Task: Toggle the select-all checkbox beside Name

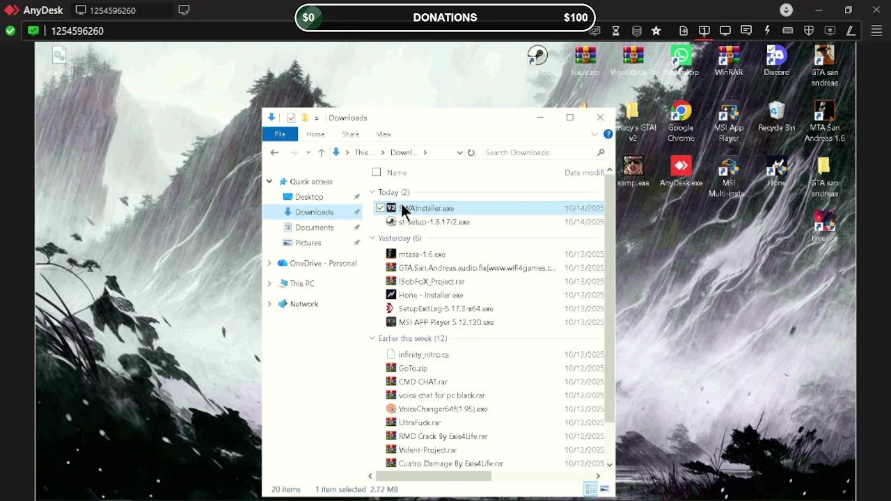Action: pos(377,173)
